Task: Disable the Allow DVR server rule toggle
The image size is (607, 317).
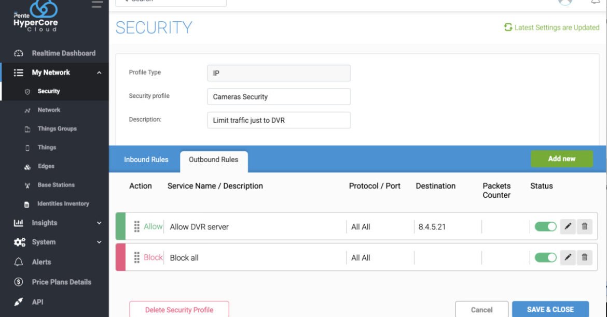Action: (545, 226)
